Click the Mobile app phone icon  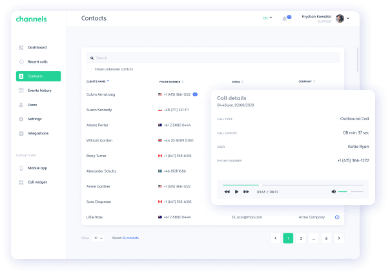tap(21, 168)
